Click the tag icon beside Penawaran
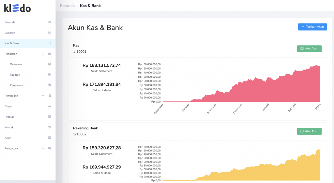Viewport: 334px width, 183px height. coord(50,85)
